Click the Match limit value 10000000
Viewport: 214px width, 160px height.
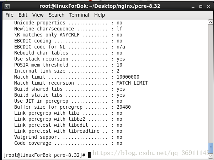tap(128, 77)
